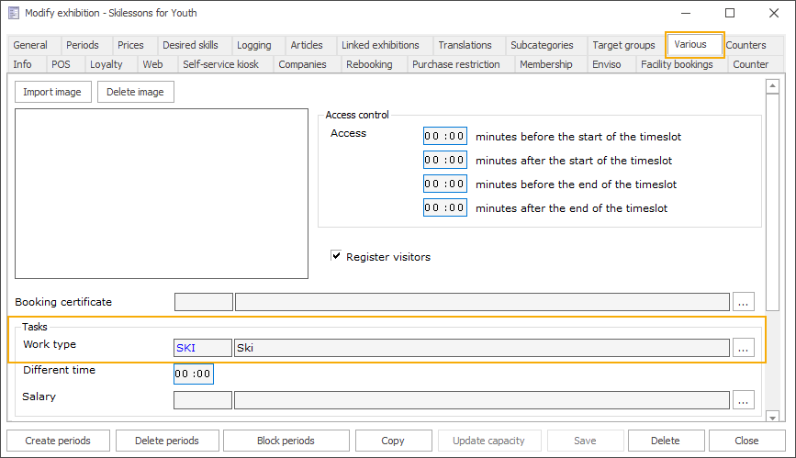This screenshot has height=458, width=796.
Task: Click Delete image button
Action: click(135, 92)
